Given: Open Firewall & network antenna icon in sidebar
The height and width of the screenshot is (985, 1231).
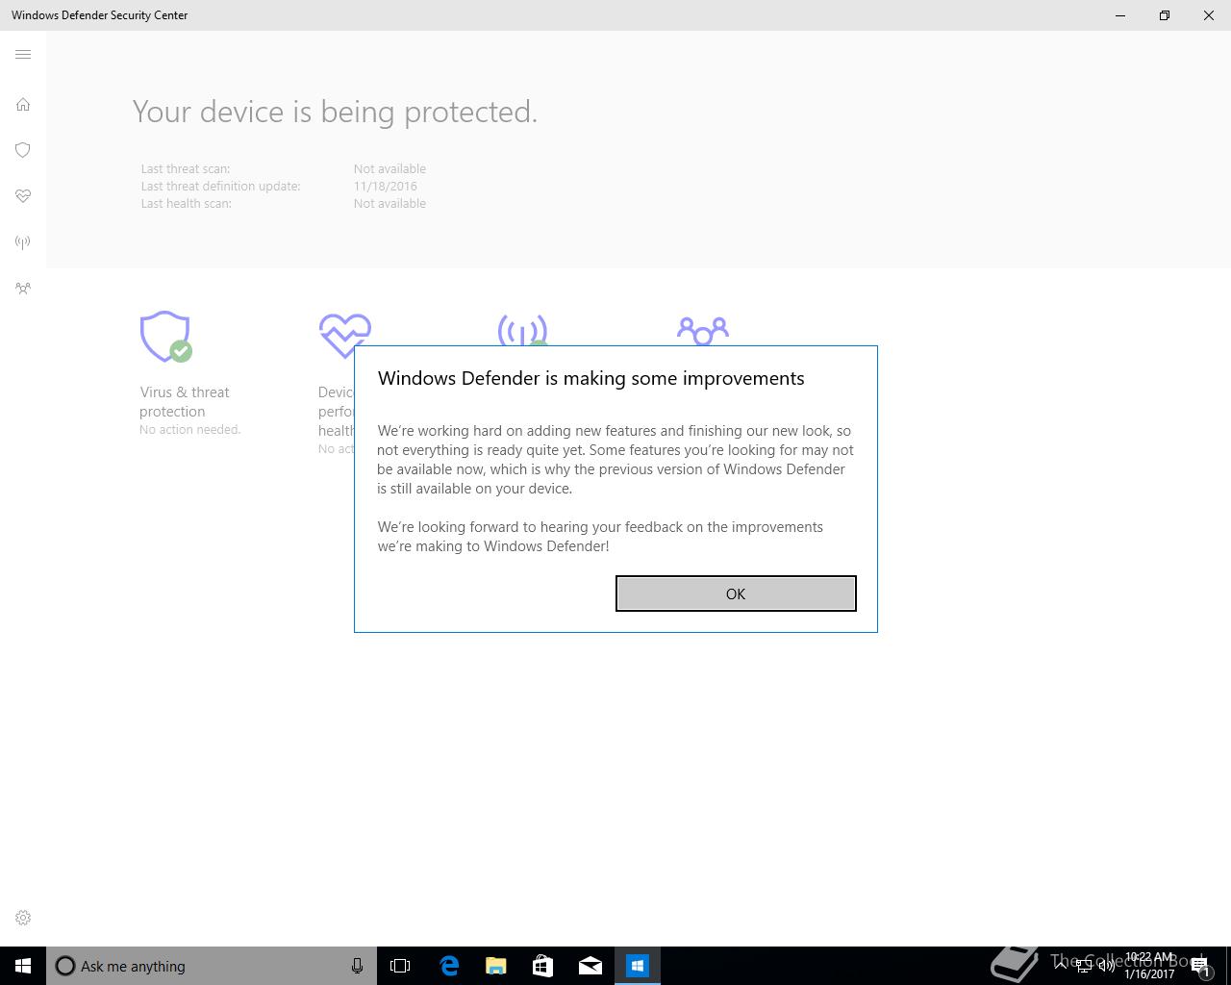Looking at the screenshot, I should tap(23, 242).
